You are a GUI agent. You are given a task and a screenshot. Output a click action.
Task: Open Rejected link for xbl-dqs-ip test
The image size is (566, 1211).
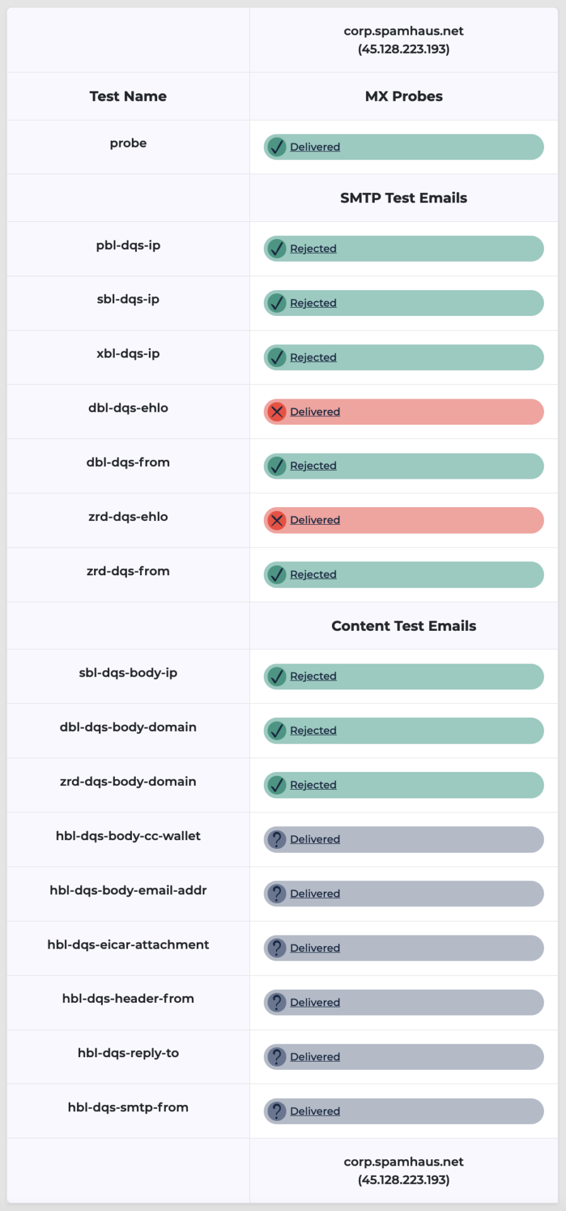pos(313,357)
